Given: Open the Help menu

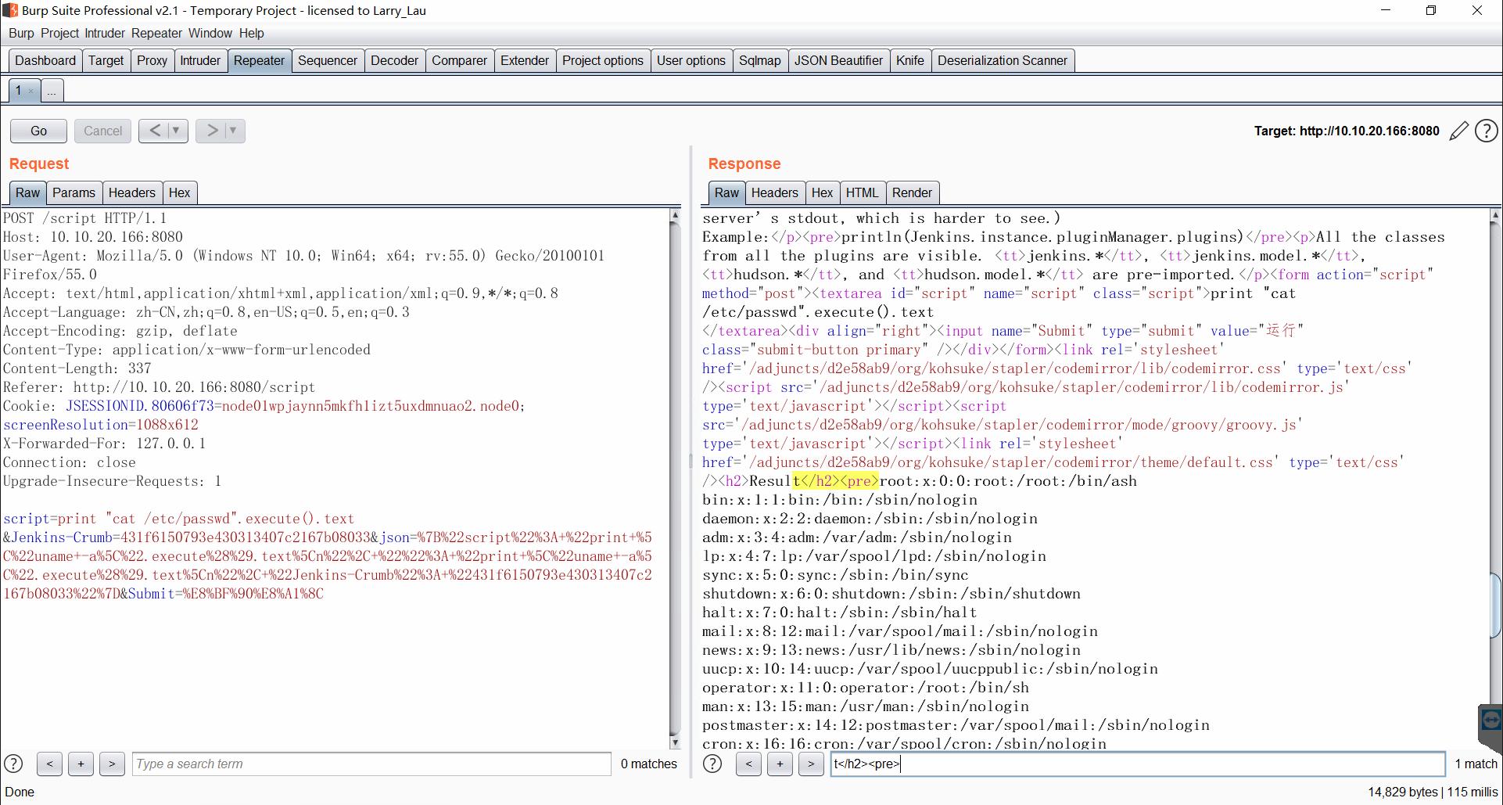Looking at the screenshot, I should (252, 33).
